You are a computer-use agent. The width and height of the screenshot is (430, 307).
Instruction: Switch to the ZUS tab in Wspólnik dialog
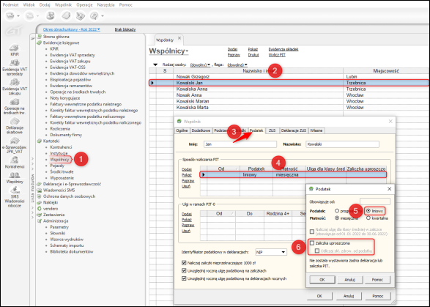272,130
